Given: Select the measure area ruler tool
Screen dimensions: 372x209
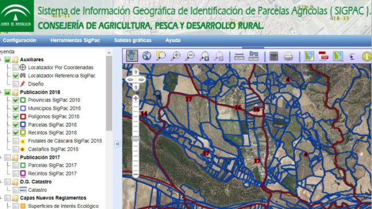Looking at the screenshot, I should (254, 56).
